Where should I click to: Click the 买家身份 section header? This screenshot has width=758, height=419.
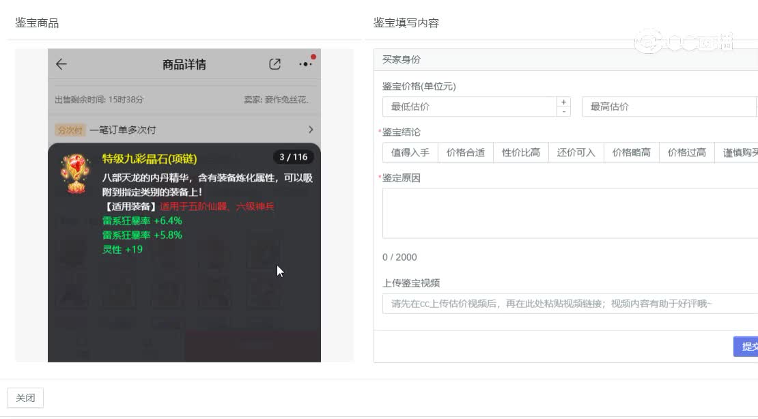(x=402, y=59)
